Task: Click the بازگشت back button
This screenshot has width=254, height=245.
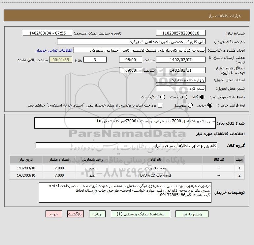Action: point(76,214)
